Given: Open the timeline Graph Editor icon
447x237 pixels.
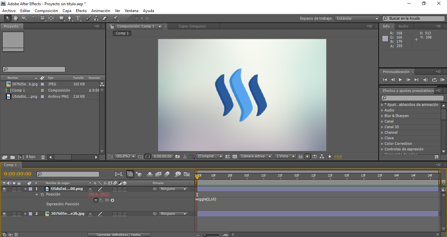Looking at the screenshot, I should pos(187,174).
